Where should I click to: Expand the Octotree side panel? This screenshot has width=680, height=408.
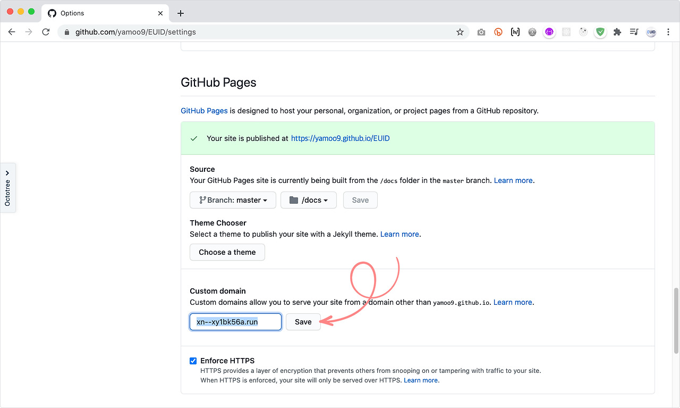[7, 188]
